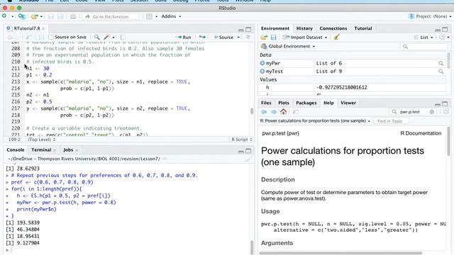Image resolution: width=454 pixels, height=255 pixels.
Task: Click the Find in Topic field
Action: coord(391,121)
